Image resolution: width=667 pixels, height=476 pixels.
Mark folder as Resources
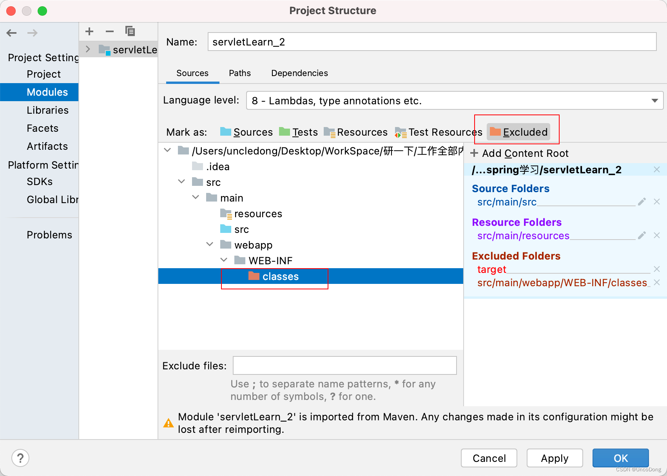[355, 132]
